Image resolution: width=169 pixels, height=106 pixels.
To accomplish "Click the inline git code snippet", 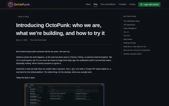I will click(x=73, y=69).
